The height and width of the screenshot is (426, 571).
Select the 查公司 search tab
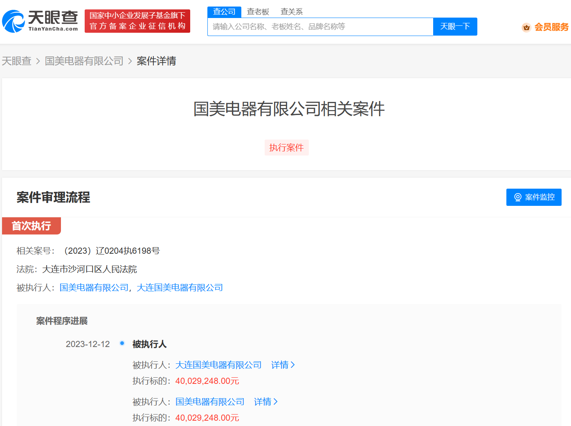coord(224,12)
